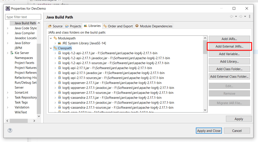Image resolution: width=258 pixels, height=142 pixels.
Task: Click the back navigation arrow icon
Action: (231, 17)
